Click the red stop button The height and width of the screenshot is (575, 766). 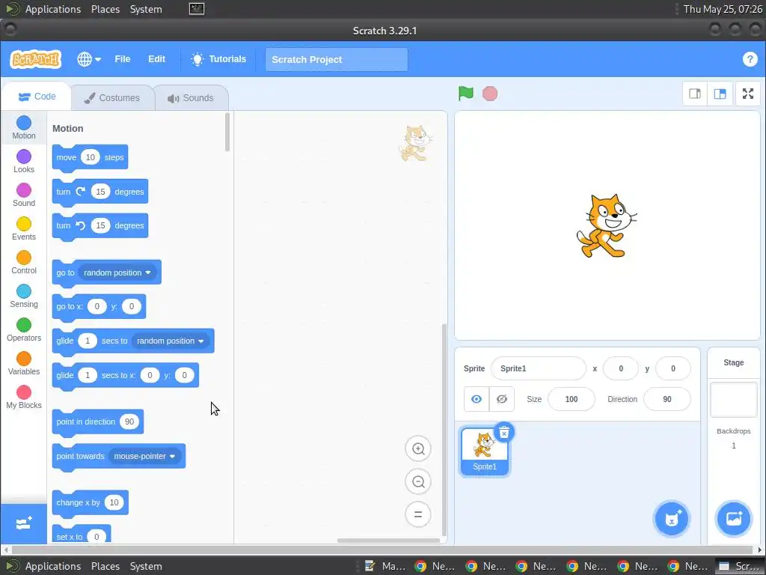[489, 94]
